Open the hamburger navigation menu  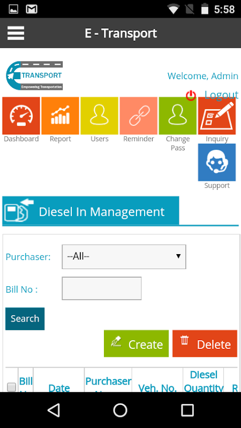[16, 33]
